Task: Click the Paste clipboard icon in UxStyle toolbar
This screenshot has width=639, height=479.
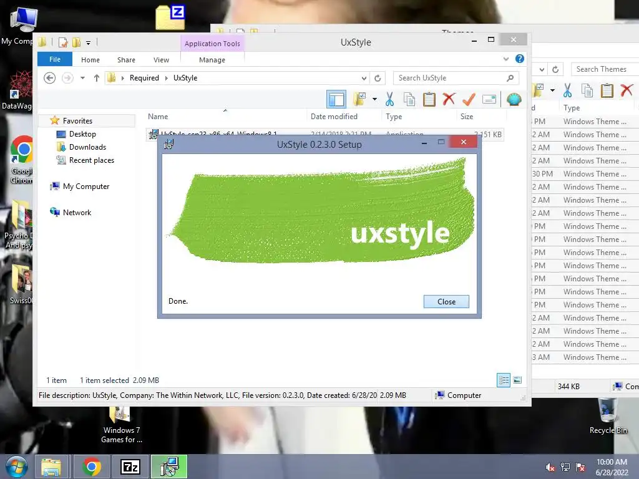Action: (429, 99)
